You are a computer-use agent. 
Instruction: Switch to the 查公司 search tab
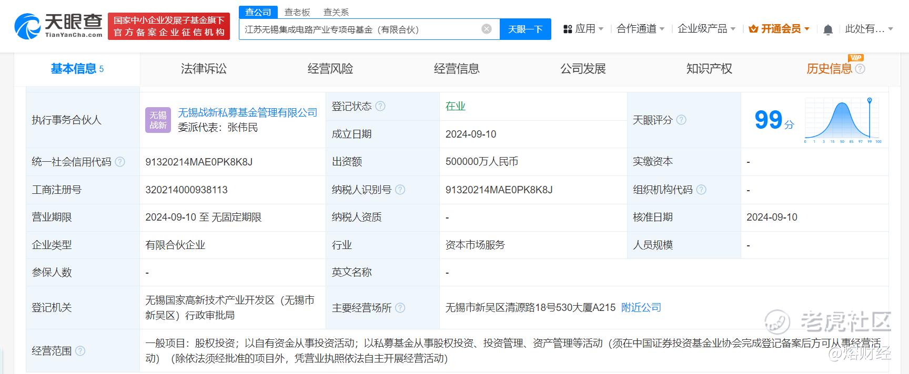click(258, 12)
